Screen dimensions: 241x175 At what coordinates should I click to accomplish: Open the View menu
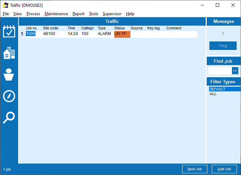click(17, 14)
